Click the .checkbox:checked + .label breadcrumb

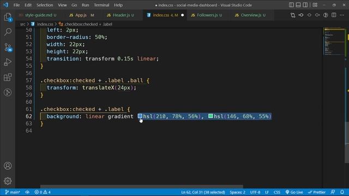(88, 24)
